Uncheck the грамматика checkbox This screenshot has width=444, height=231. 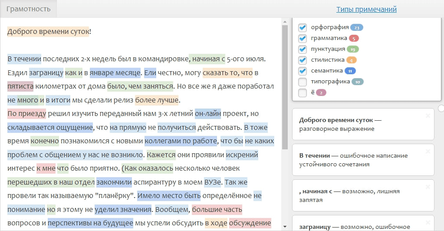click(303, 38)
